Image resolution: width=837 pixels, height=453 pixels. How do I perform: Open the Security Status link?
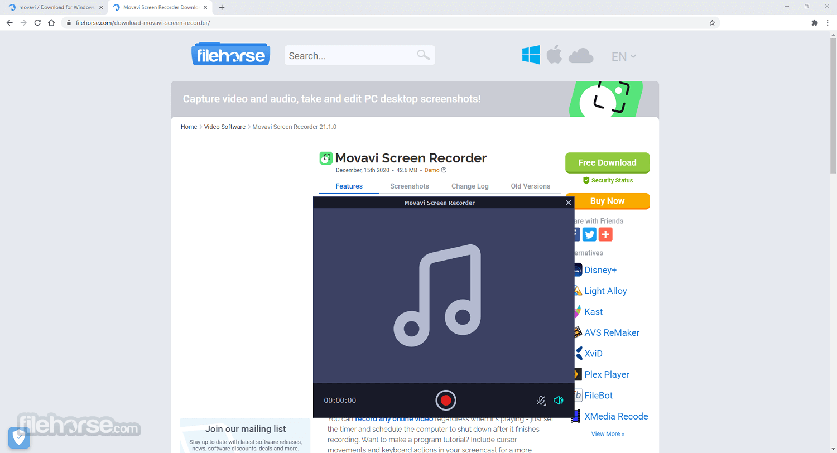tap(608, 180)
